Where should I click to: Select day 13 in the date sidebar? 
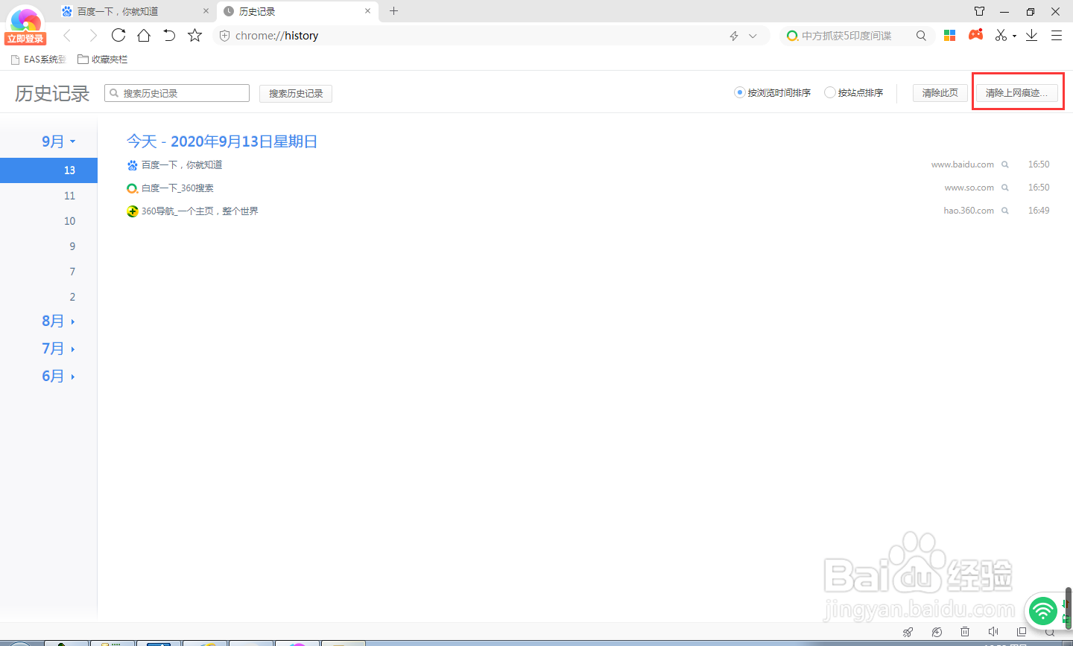tap(48, 170)
